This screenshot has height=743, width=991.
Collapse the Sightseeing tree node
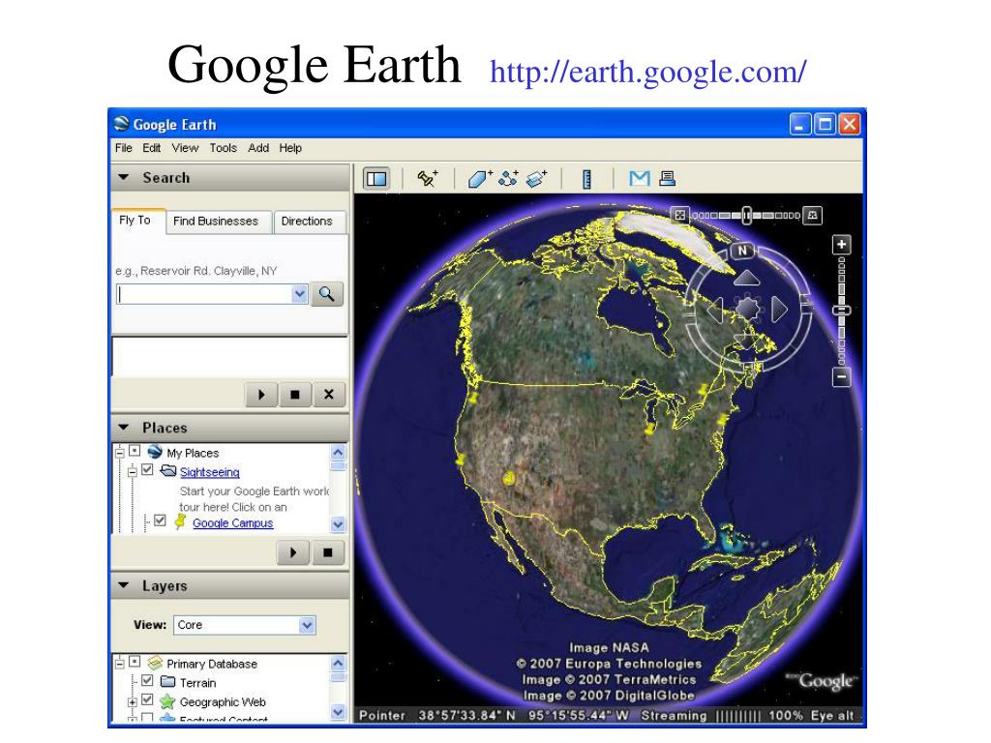point(132,471)
